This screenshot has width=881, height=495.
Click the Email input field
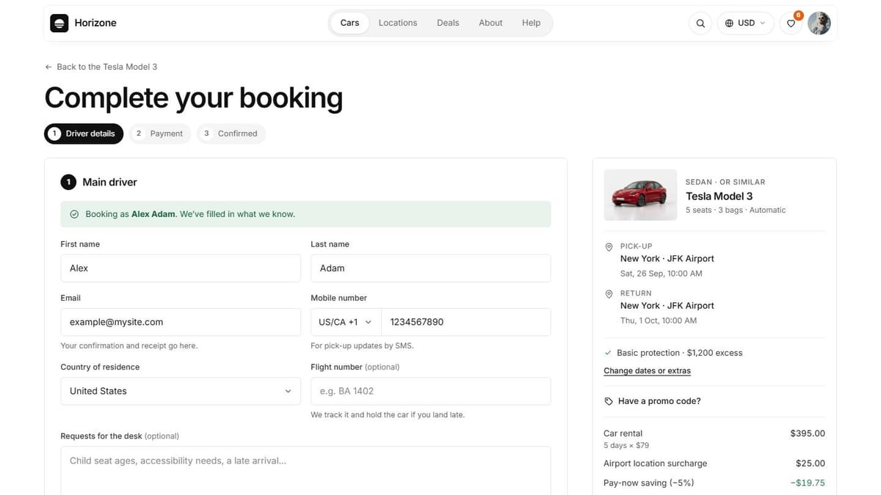(x=181, y=322)
